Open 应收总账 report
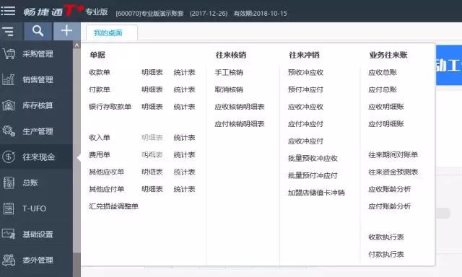462x277 pixels. click(383, 72)
